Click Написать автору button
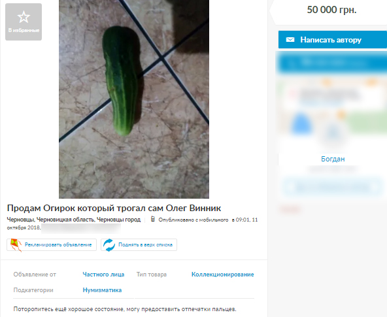 pos(333,39)
